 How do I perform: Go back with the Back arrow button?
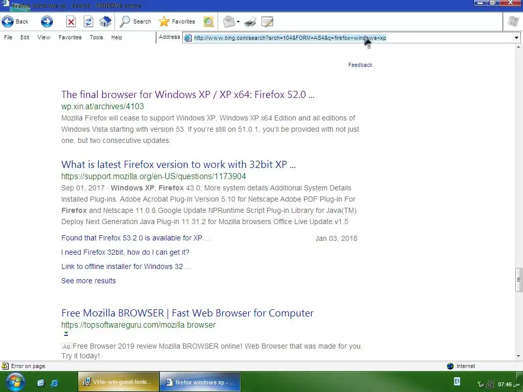[x=15, y=21]
